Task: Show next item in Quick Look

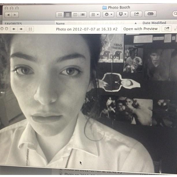Action: pos(21,29)
